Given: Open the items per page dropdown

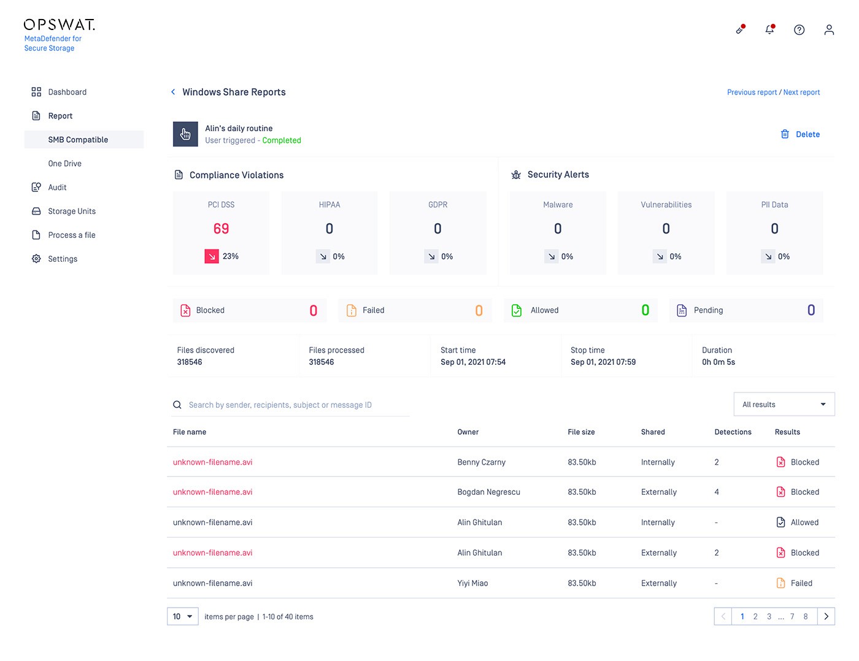Looking at the screenshot, I should click(x=182, y=616).
